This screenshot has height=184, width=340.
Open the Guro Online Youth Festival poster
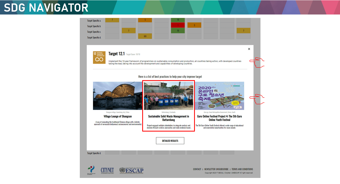tap(219, 96)
